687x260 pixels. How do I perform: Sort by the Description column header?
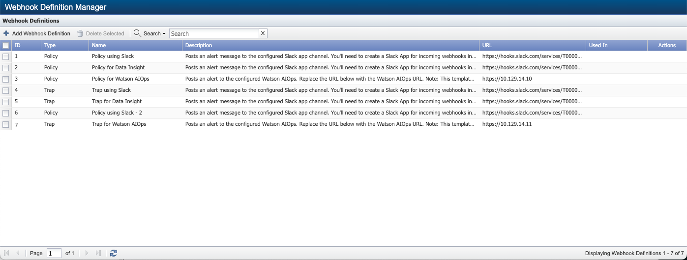pyautogui.click(x=331, y=45)
